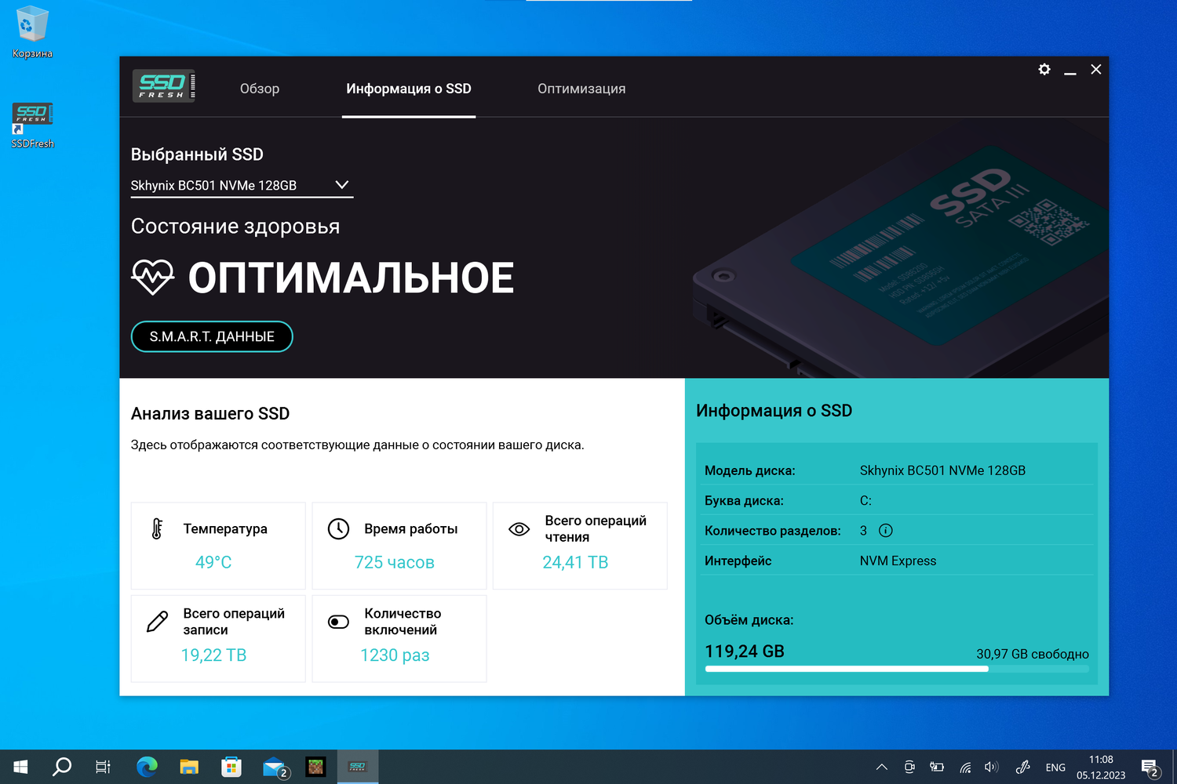Open network settings in system tray
Viewport: 1177px width, 784px height.
965,768
